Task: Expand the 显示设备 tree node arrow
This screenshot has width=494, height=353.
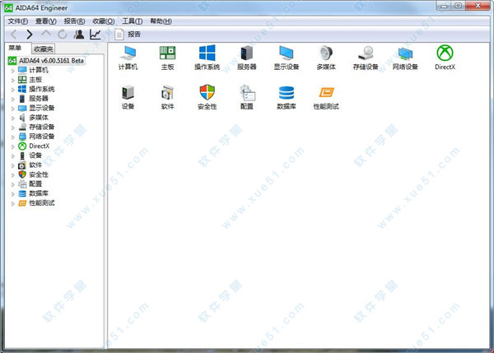Action: tap(13, 109)
